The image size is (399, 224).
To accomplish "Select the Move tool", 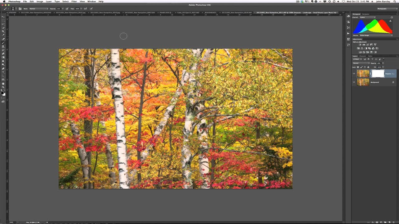I will [x=3, y=17].
